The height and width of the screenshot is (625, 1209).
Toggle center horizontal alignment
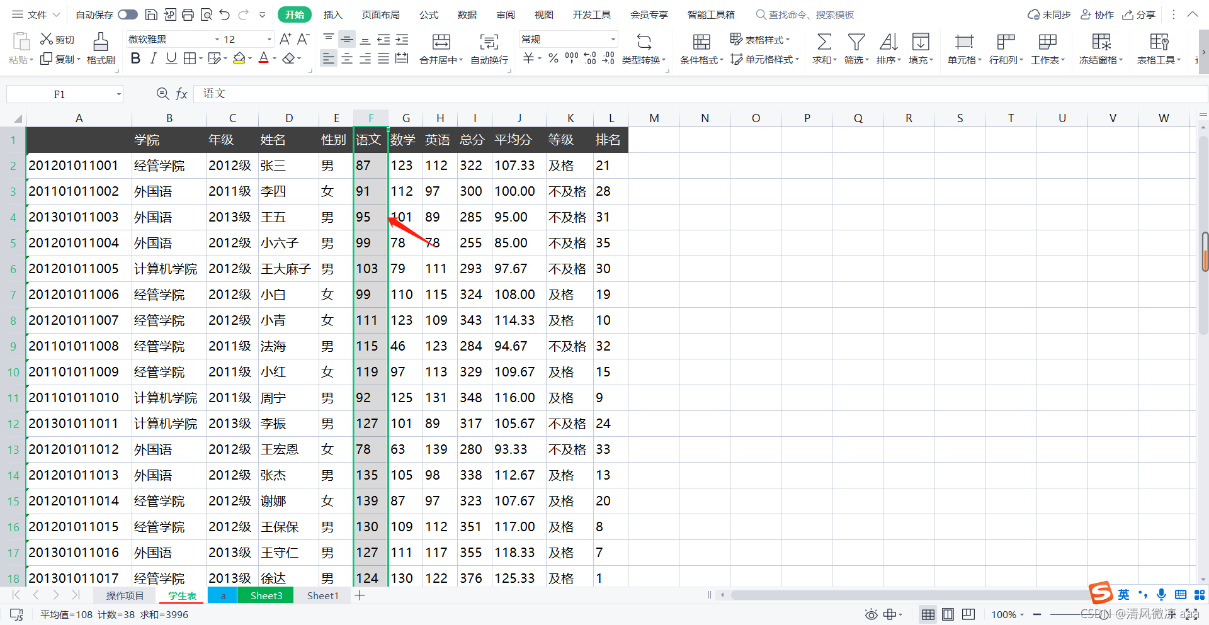tap(347, 59)
